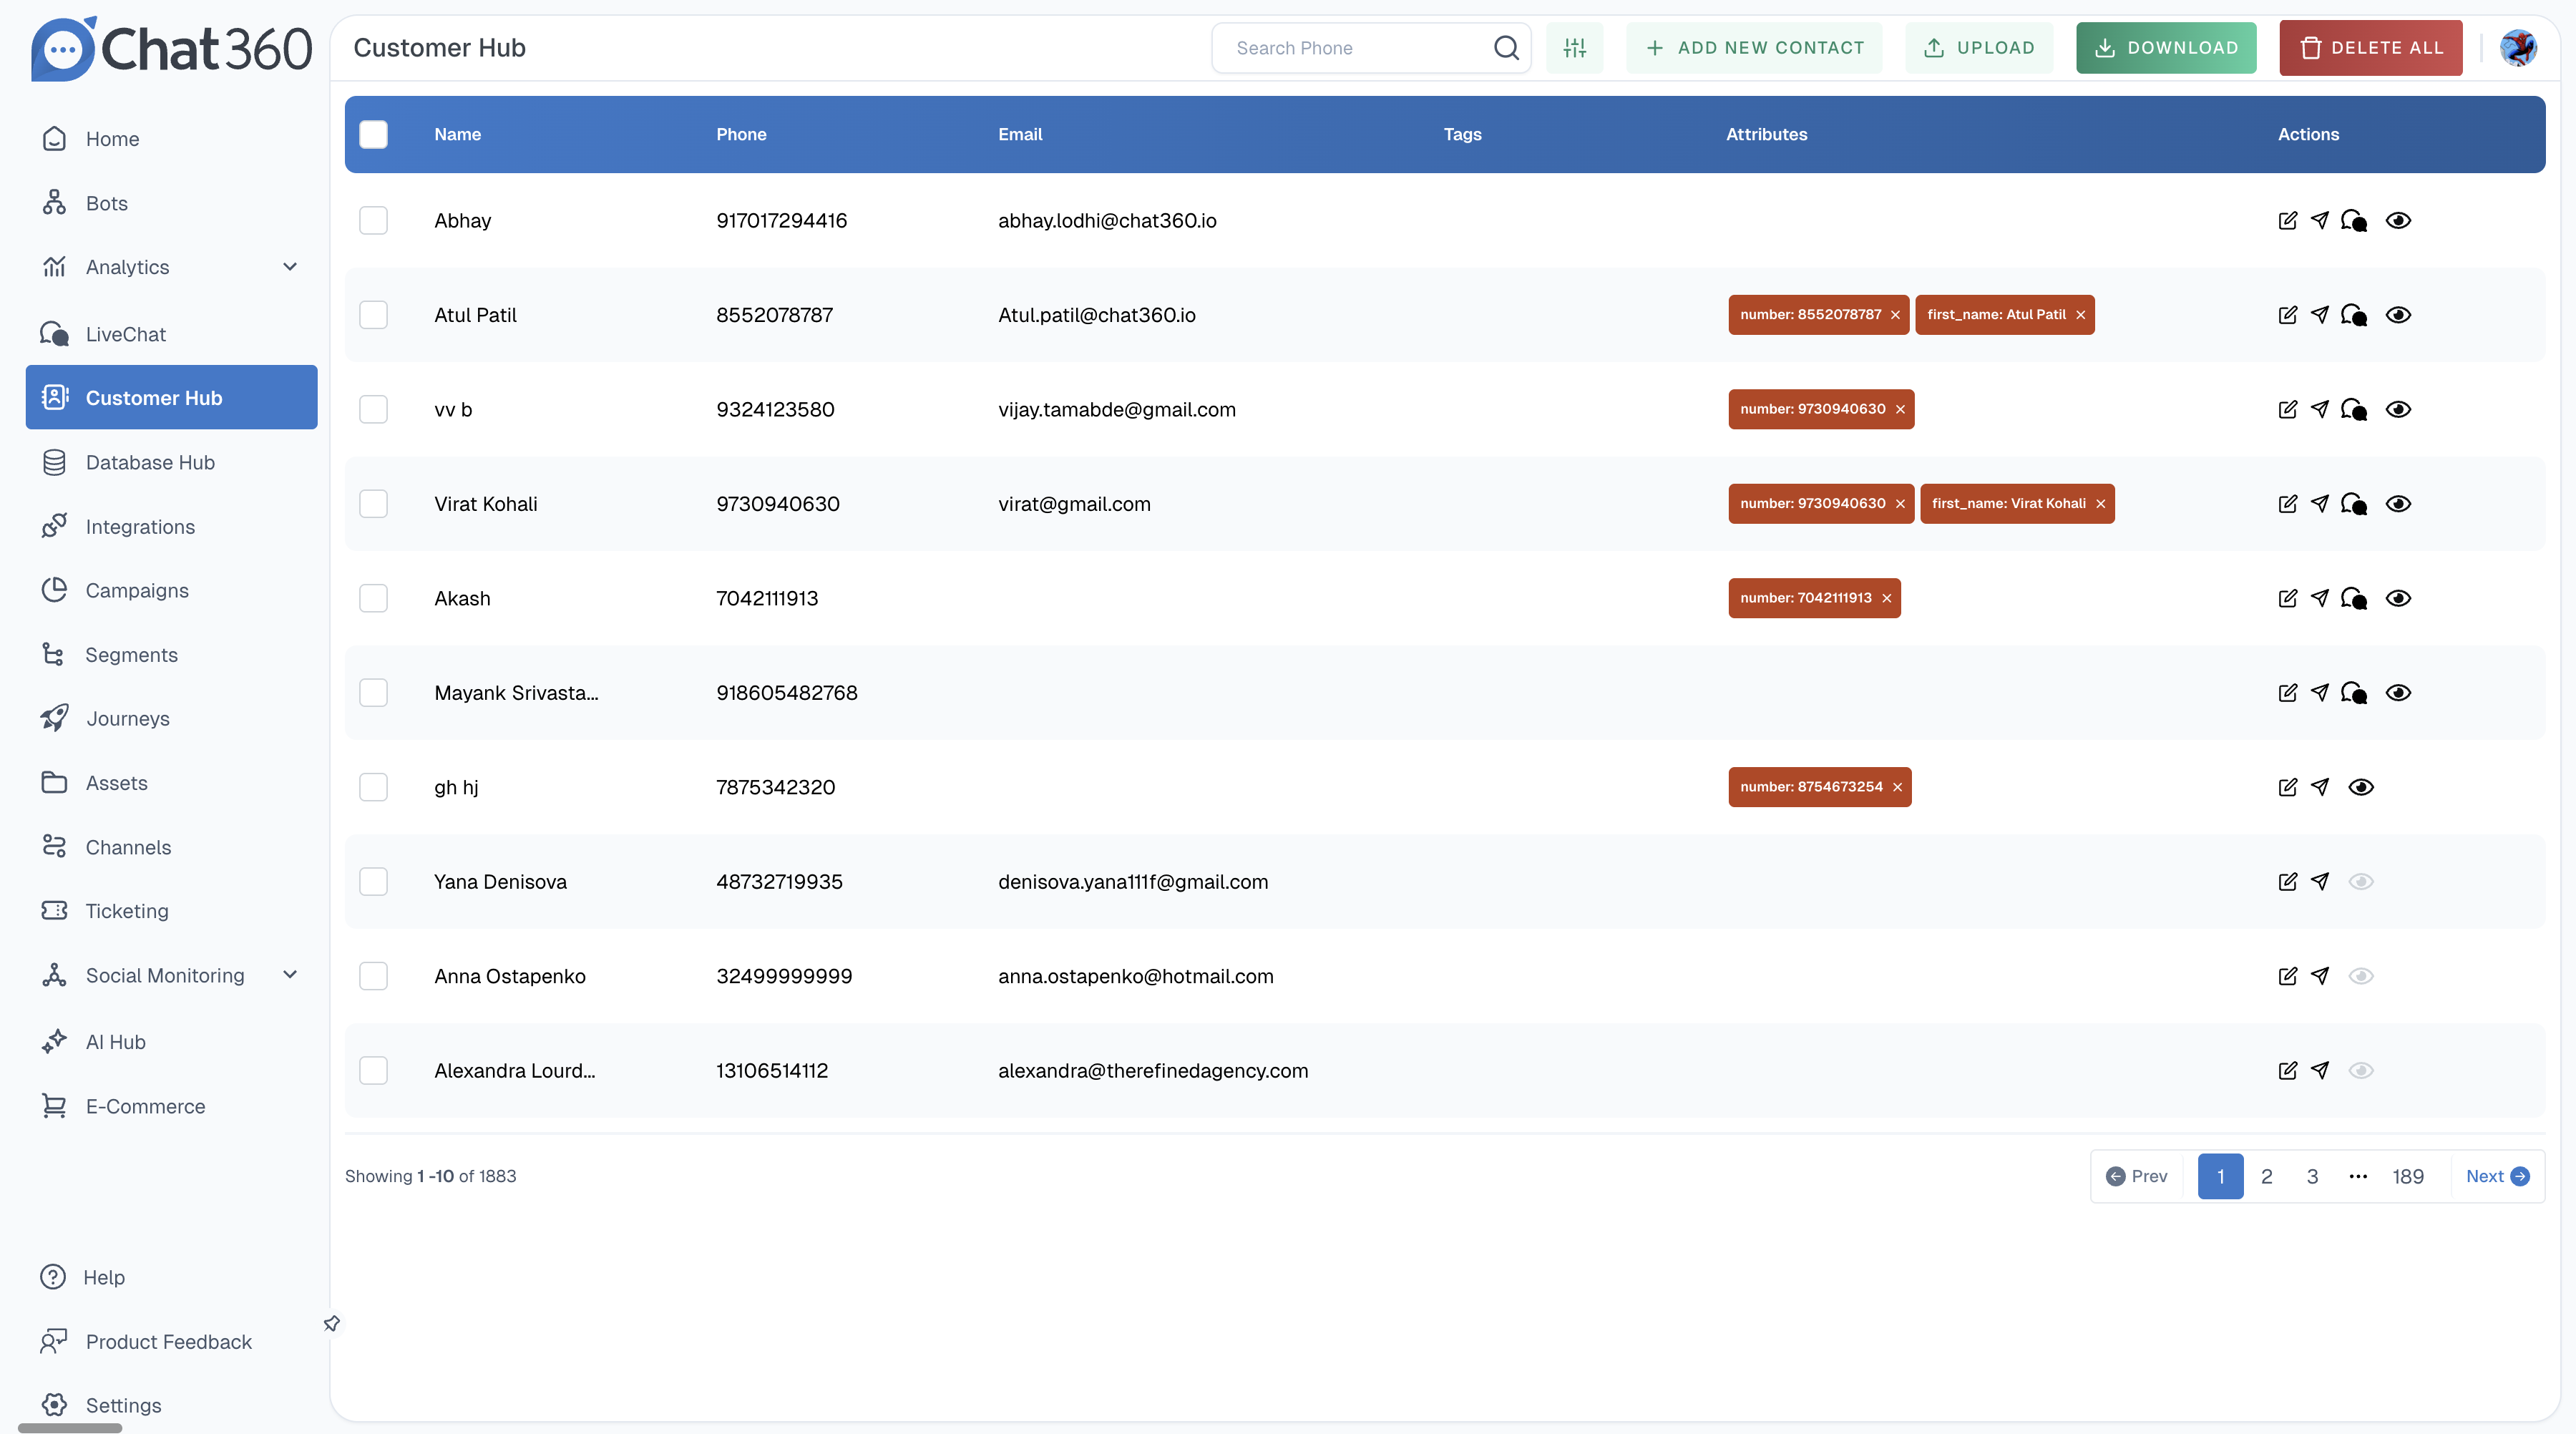
Task: Click pagination ellipsis to show more pages
Action: coord(2358,1176)
